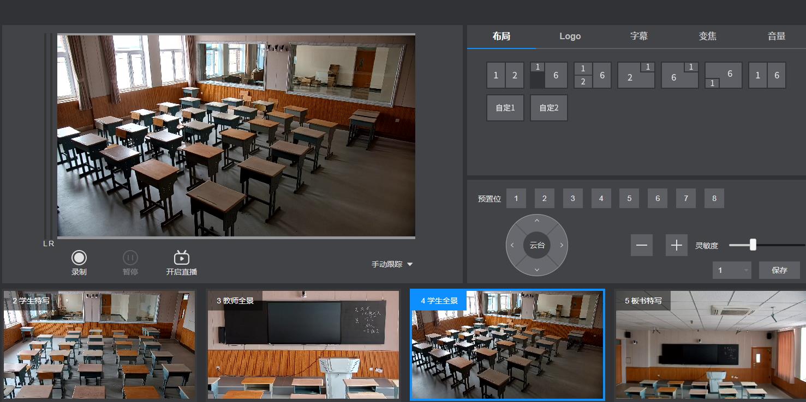Start recording with the 录制 button

pos(79,258)
